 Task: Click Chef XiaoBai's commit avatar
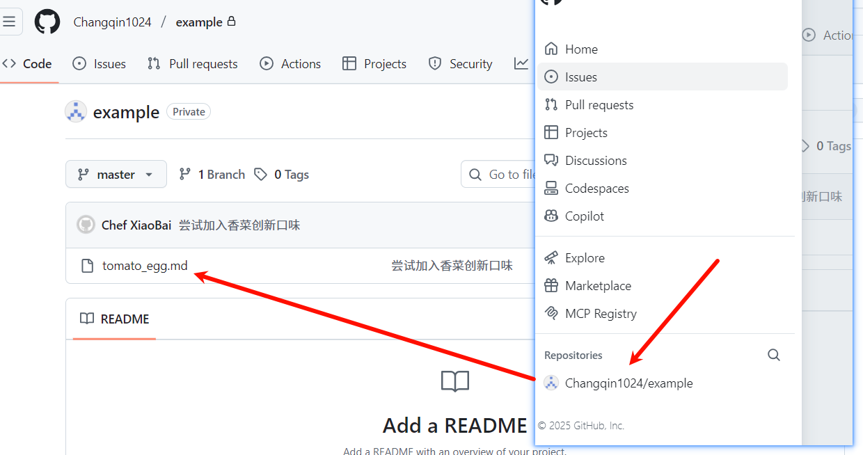[86, 225]
